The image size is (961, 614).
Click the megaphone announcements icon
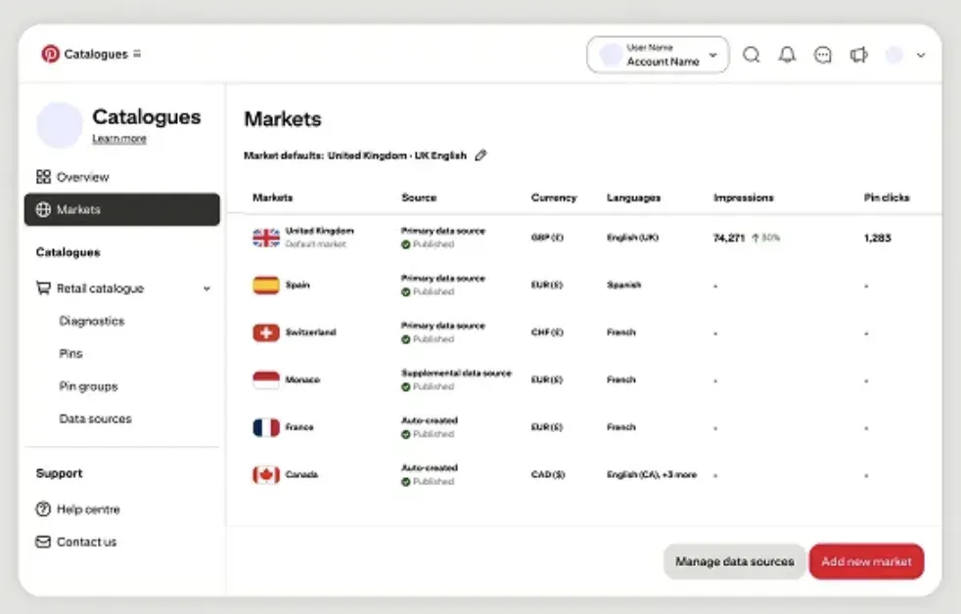point(858,55)
